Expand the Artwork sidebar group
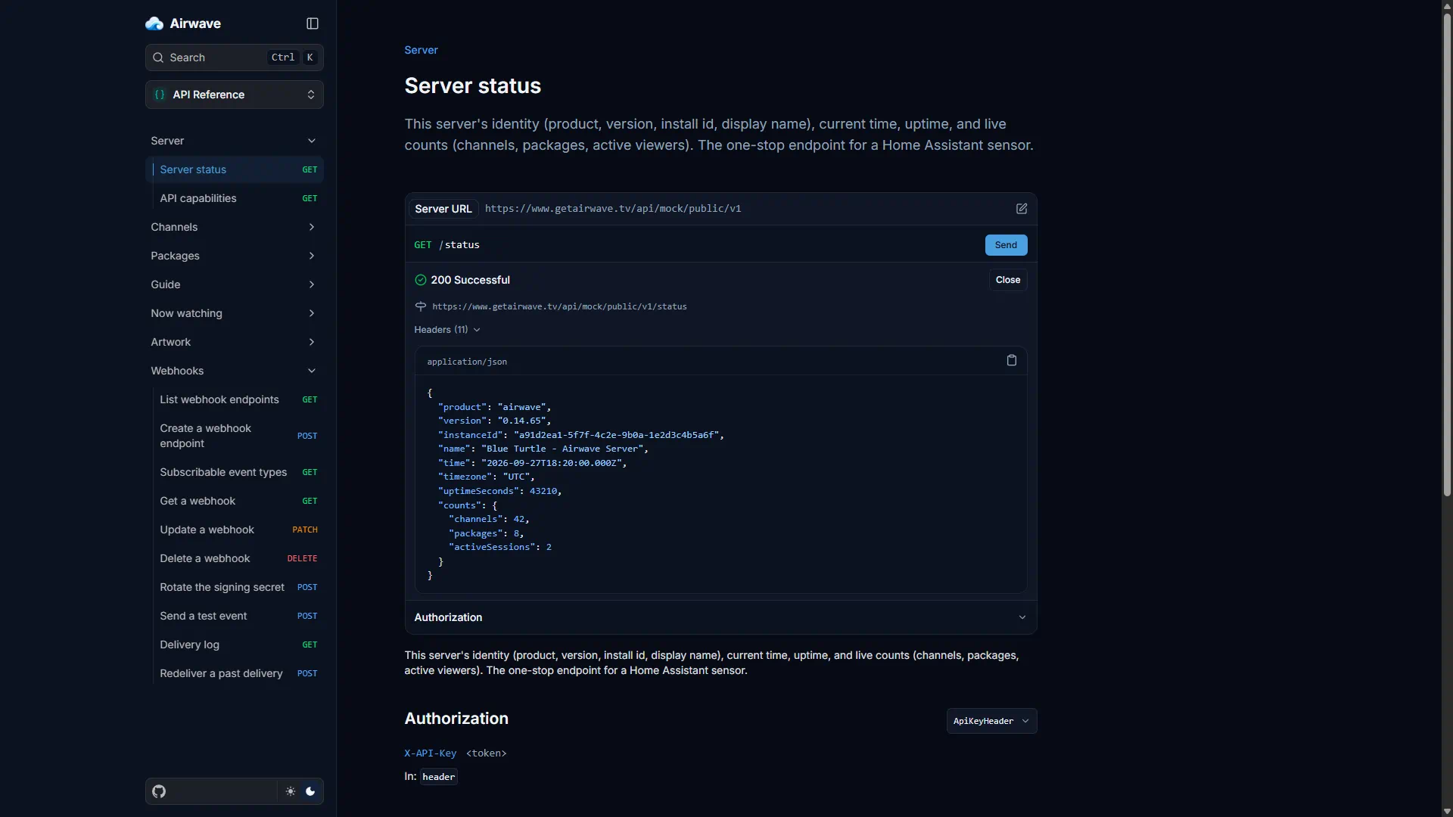The width and height of the screenshot is (1453, 817). click(235, 342)
